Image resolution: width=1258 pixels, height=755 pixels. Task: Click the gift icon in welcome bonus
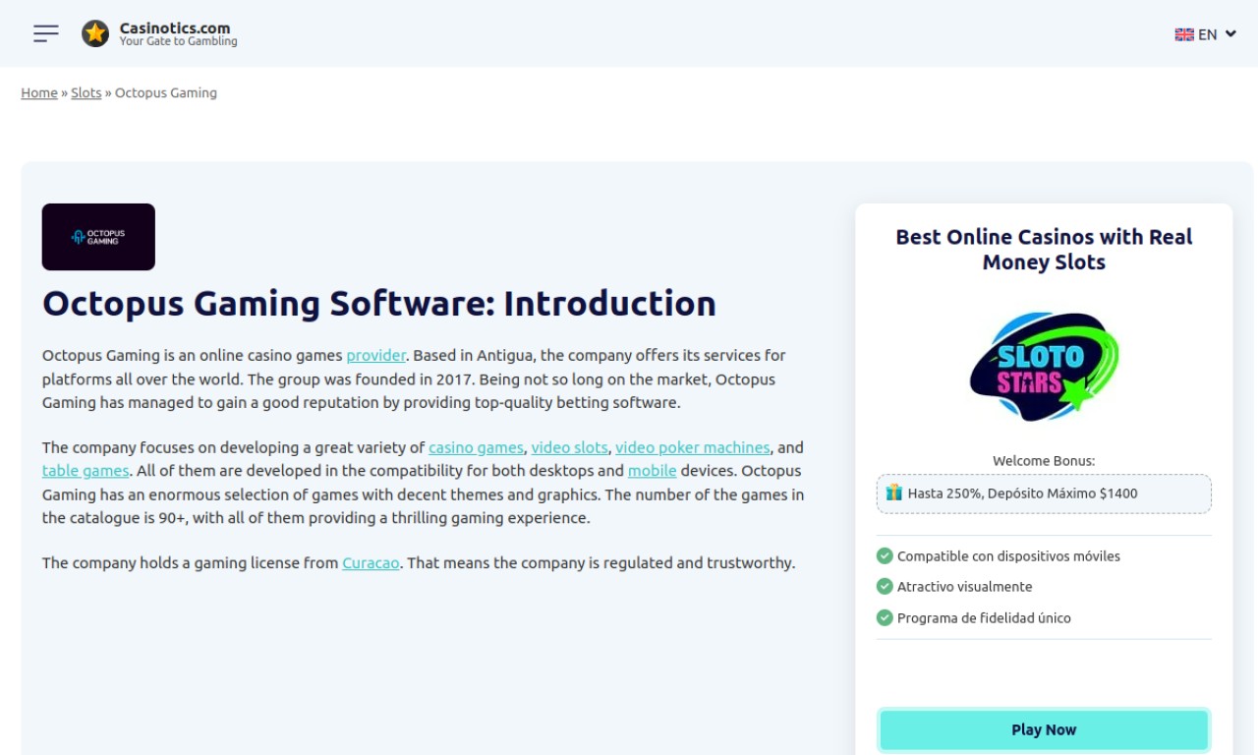coord(893,493)
